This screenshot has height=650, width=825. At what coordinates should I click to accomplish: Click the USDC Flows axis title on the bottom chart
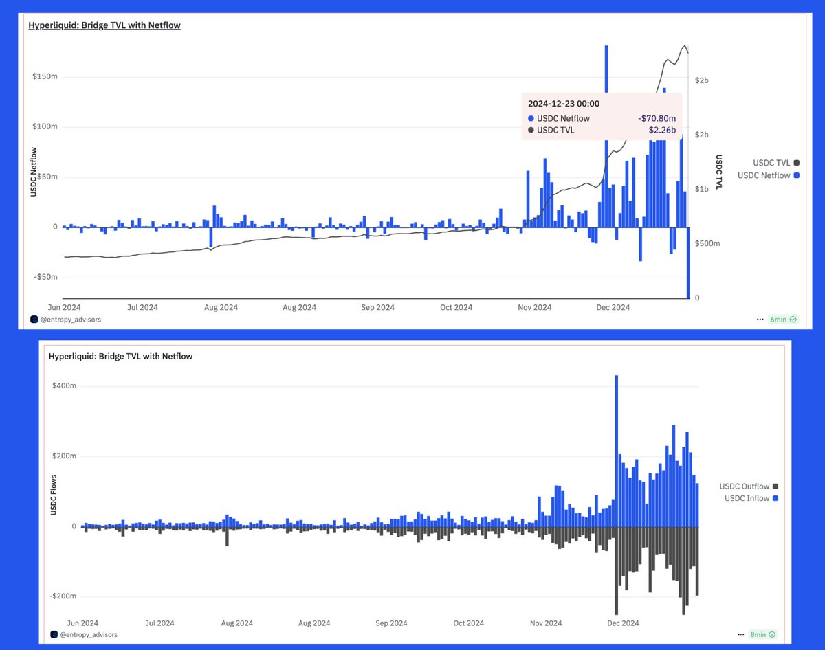coord(53,495)
